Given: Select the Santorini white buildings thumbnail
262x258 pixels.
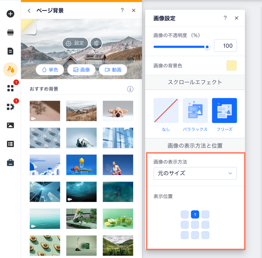Looking at the screenshot, I should click(45, 165).
